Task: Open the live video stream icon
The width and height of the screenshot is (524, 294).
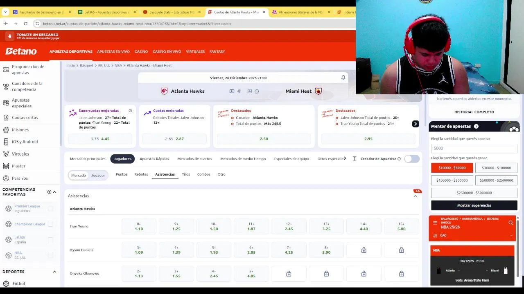Action: click(232, 91)
